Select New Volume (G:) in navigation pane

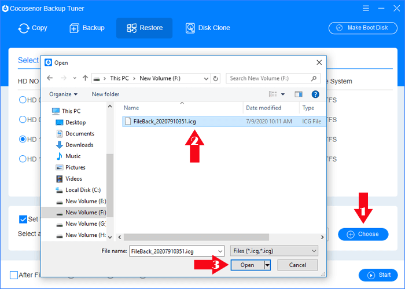coord(81,224)
